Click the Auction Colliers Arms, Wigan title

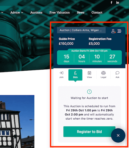point(81,30)
